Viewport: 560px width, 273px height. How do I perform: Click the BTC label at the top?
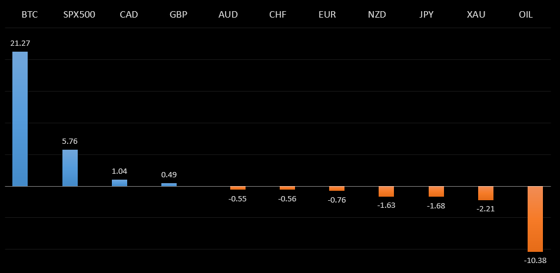point(29,14)
